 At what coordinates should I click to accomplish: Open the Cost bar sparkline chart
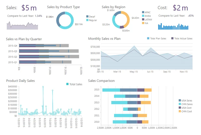point(173,26)
